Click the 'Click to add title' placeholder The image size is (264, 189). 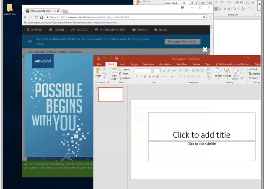(202, 127)
